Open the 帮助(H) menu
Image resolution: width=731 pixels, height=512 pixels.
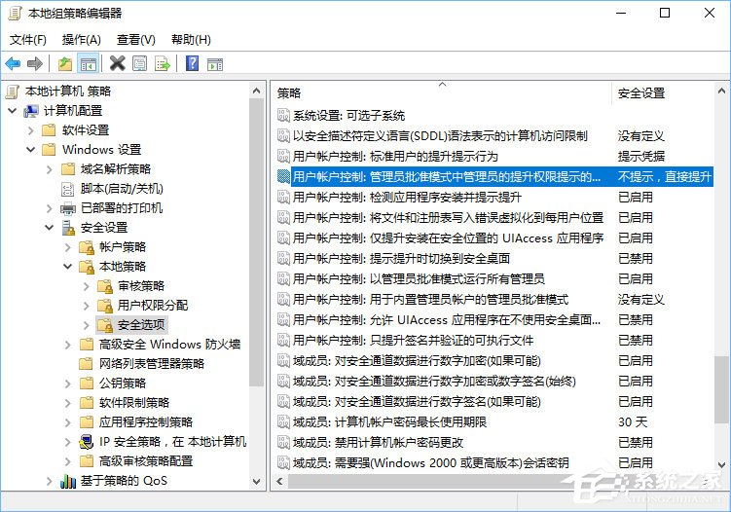click(x=191, y=40)
